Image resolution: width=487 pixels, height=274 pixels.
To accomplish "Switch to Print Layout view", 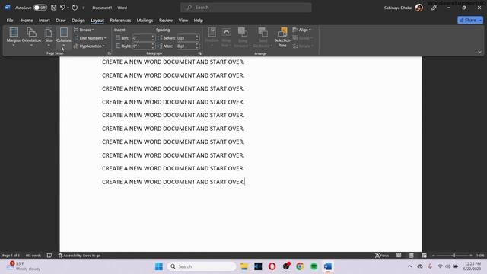I will 412,256.
